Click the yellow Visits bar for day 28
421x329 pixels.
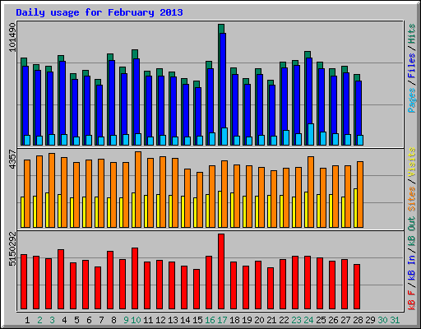click(355, 208)
